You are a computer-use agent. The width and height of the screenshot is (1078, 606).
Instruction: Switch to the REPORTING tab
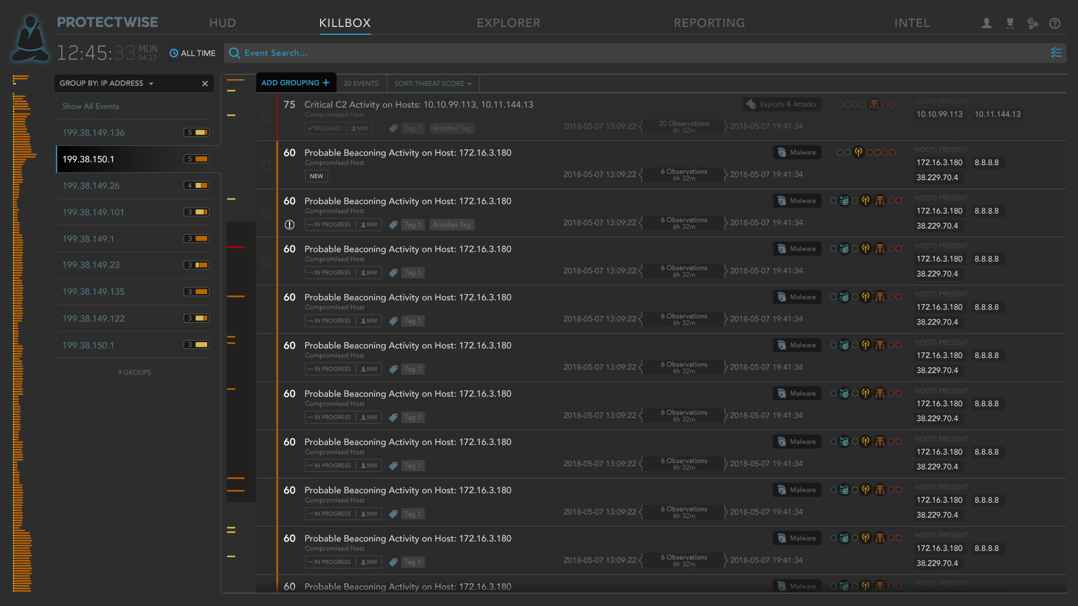tap(710, 23)
